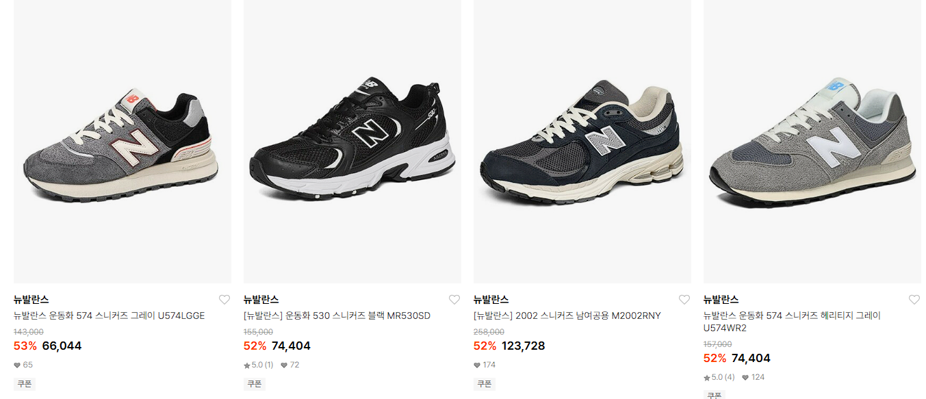Toggle wishlist heart for MR530SD sneaker
Screen dimensions: 926x399
tap(454, 300)
